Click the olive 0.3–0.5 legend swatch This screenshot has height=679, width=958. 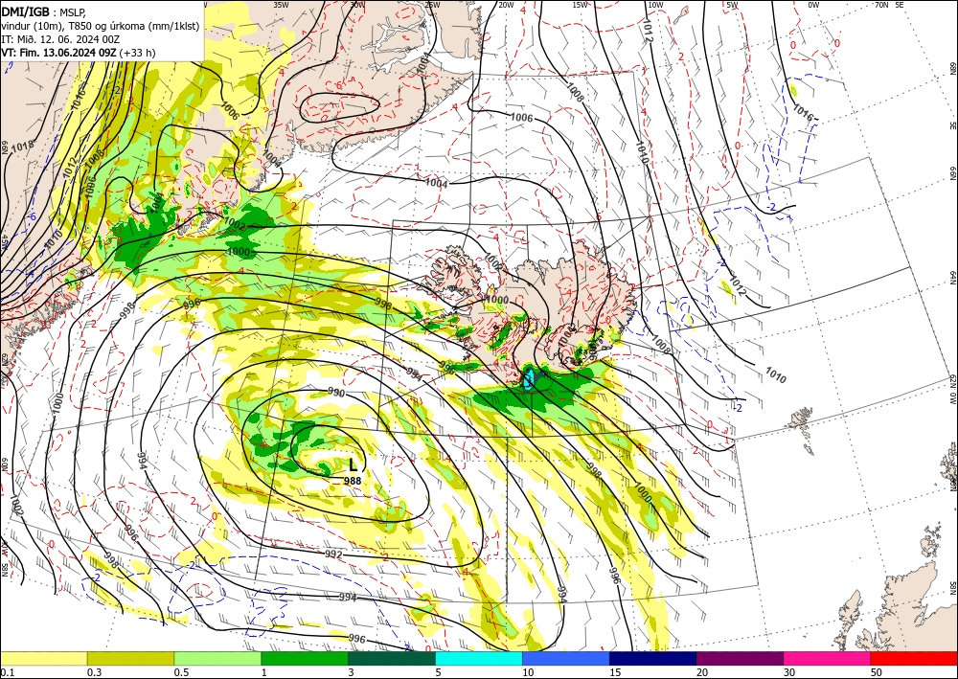(x=130, y=658)
